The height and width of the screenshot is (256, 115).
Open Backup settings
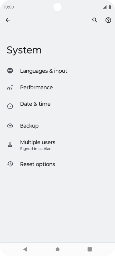(57, 126)
